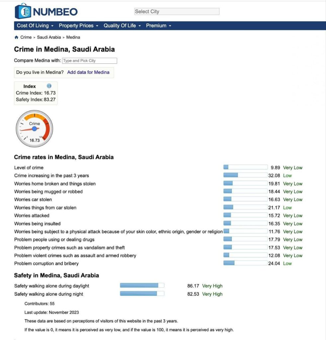Click the Level of crime bar
326x340 pixels.
(x=245, y=167)
